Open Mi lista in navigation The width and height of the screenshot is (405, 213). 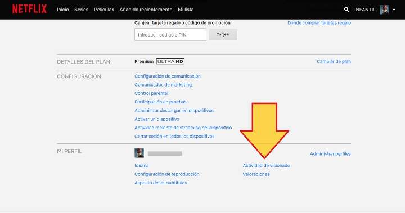click(x=186, y=10)
